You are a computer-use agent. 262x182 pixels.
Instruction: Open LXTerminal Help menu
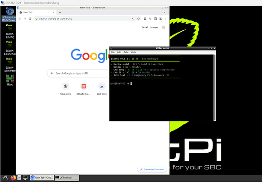[133, 52]
